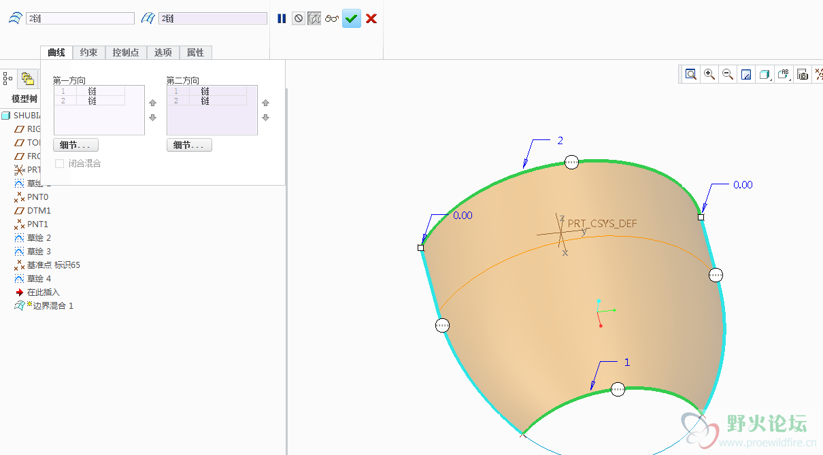Switch to the 约束 tab
This screenshot has width=823, height=455.
(88, 52)
